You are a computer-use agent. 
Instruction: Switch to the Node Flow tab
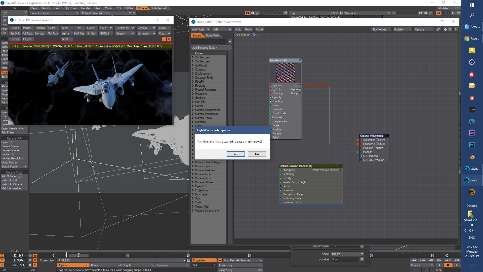[x=212, y=36]
